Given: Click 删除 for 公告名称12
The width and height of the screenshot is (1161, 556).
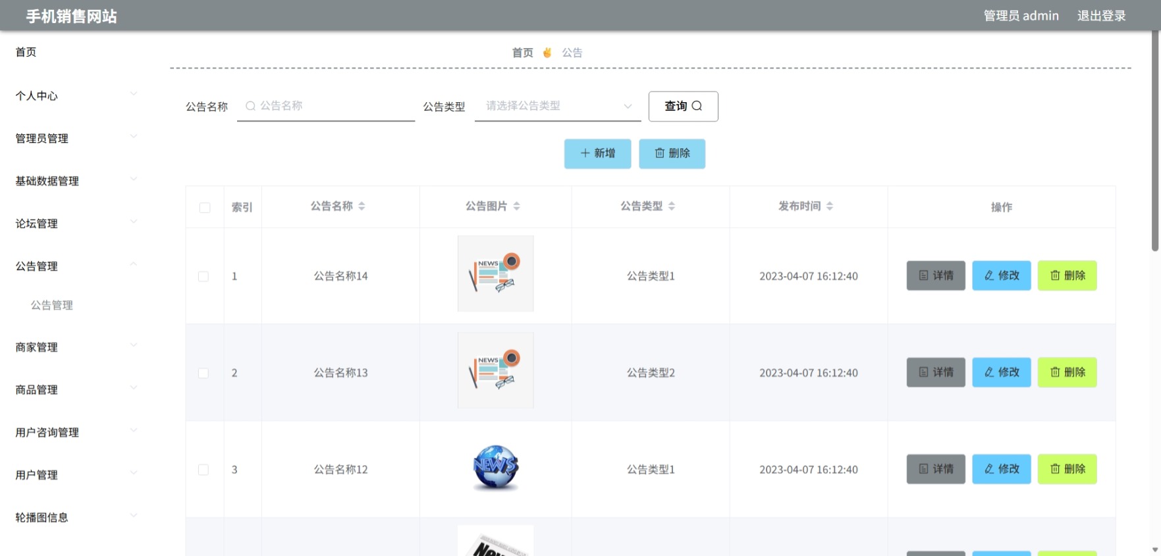Looking at the screenshot, I should (1067, 469).
